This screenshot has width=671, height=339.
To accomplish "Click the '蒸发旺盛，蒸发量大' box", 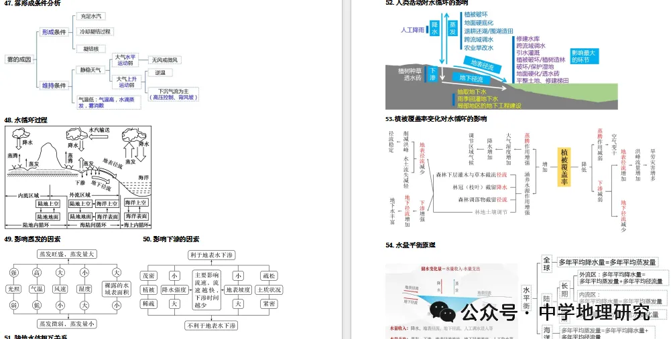I will 67,254.
